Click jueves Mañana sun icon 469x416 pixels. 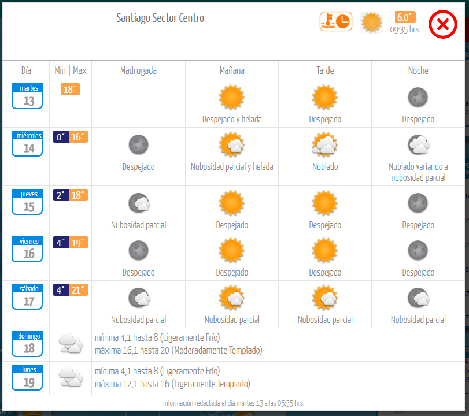pyautogui.click(x=231, y=203)
